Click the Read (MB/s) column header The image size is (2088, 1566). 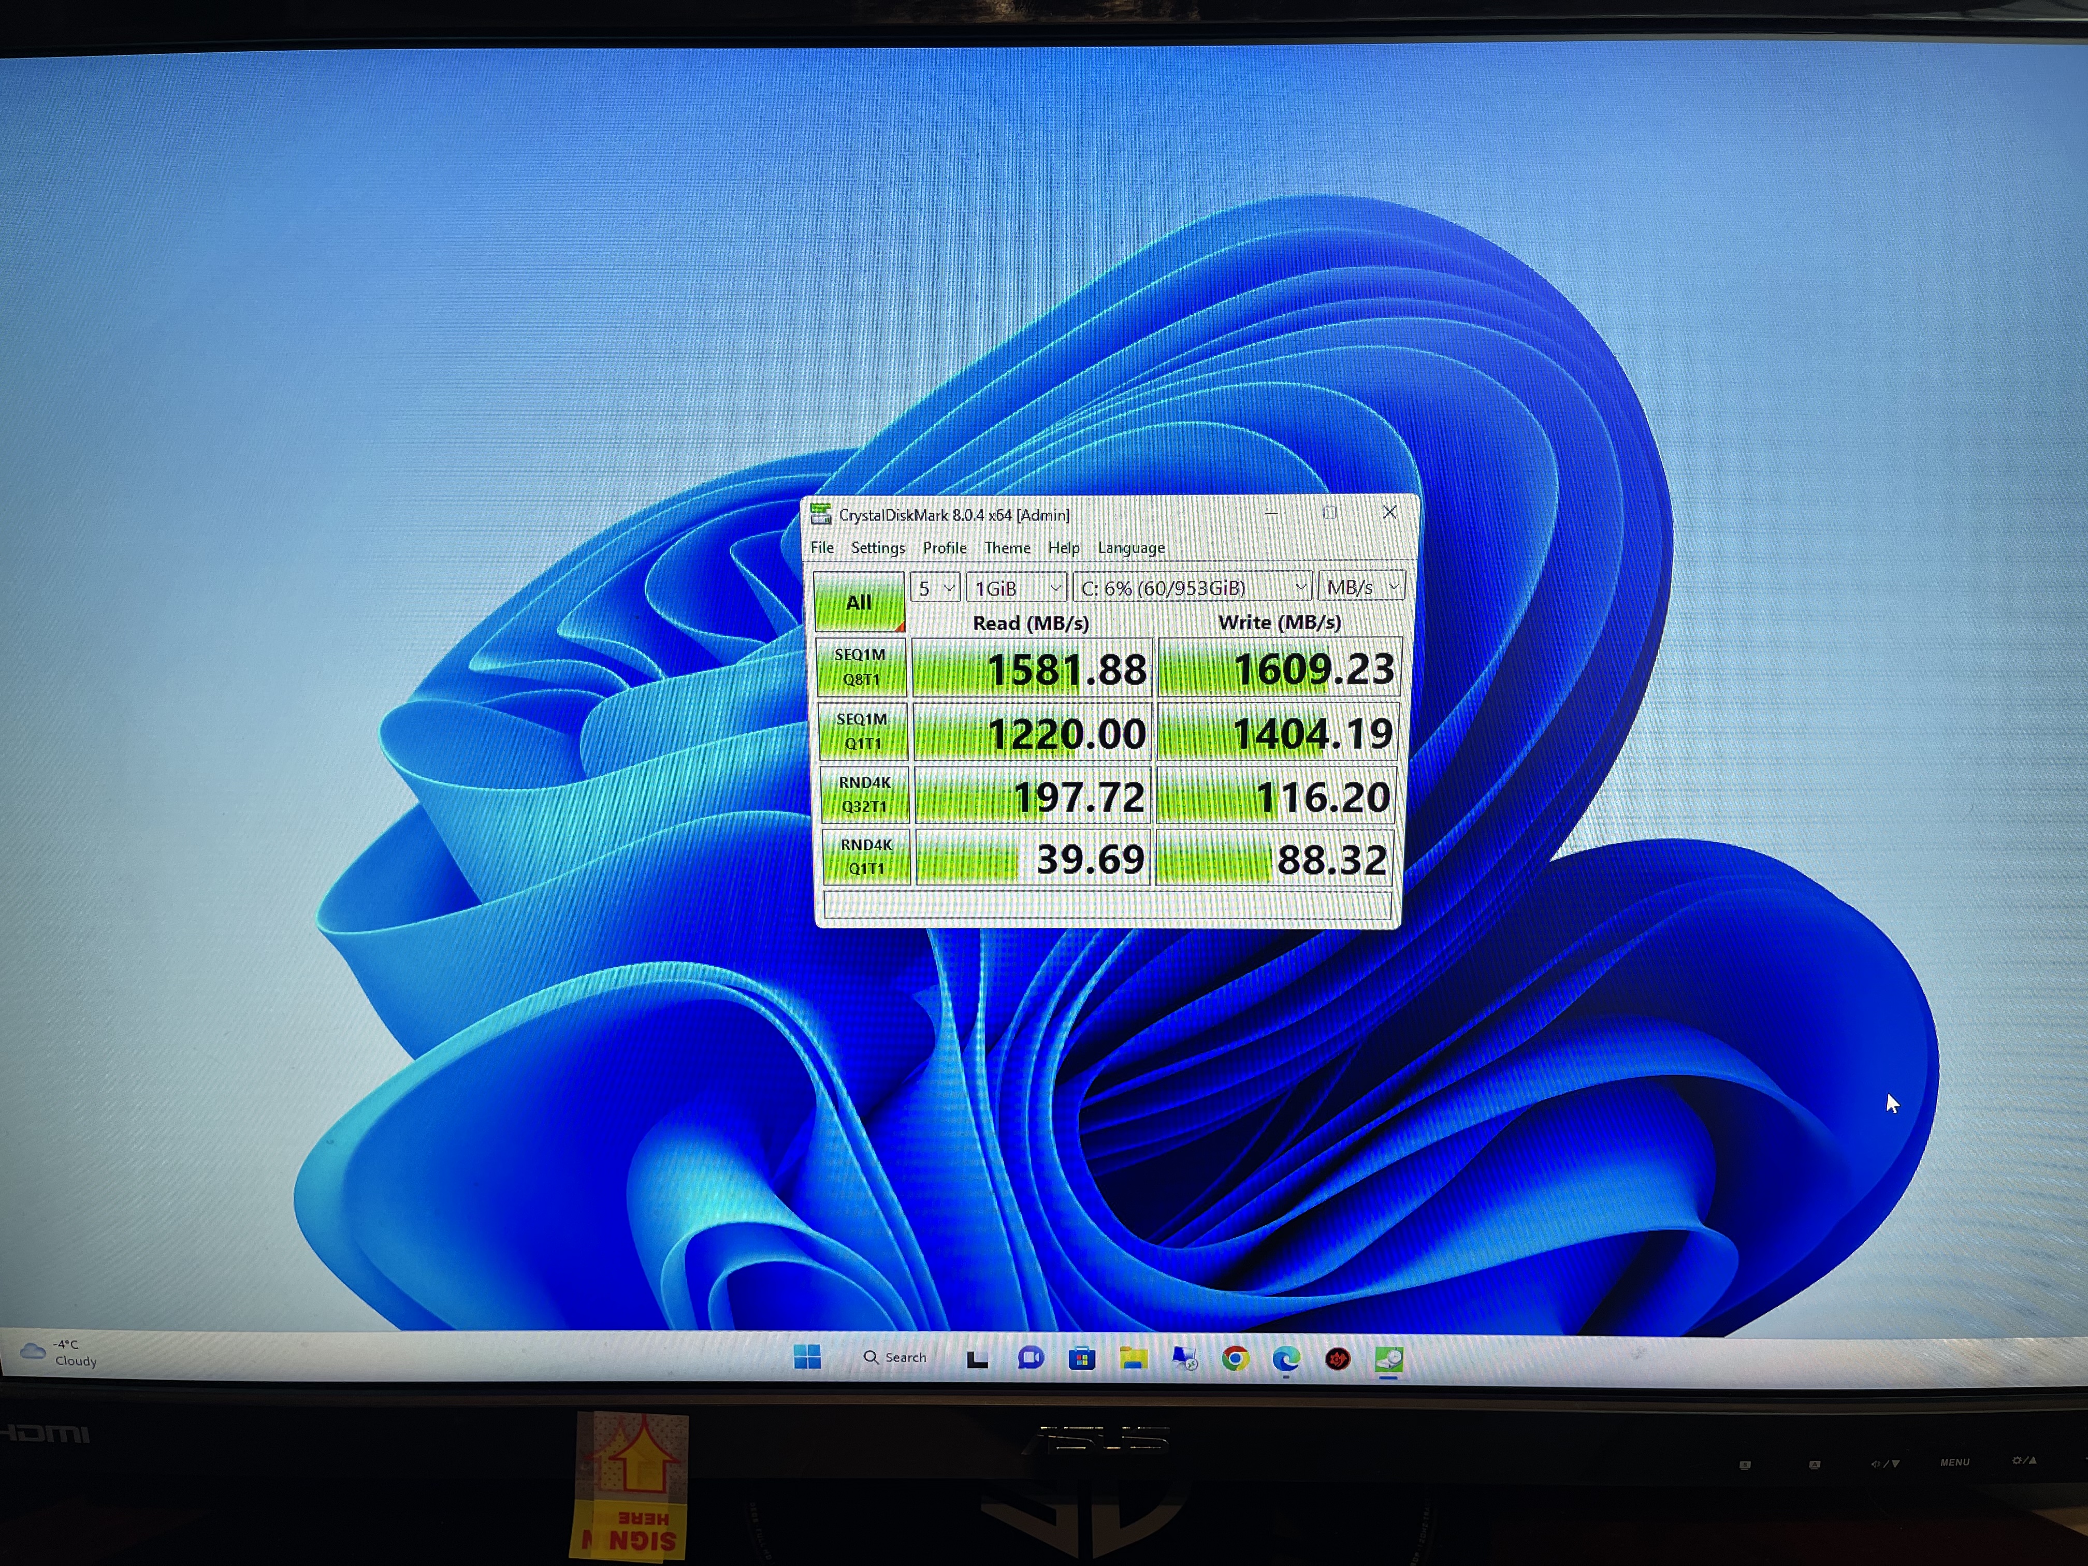(1031, 624)
